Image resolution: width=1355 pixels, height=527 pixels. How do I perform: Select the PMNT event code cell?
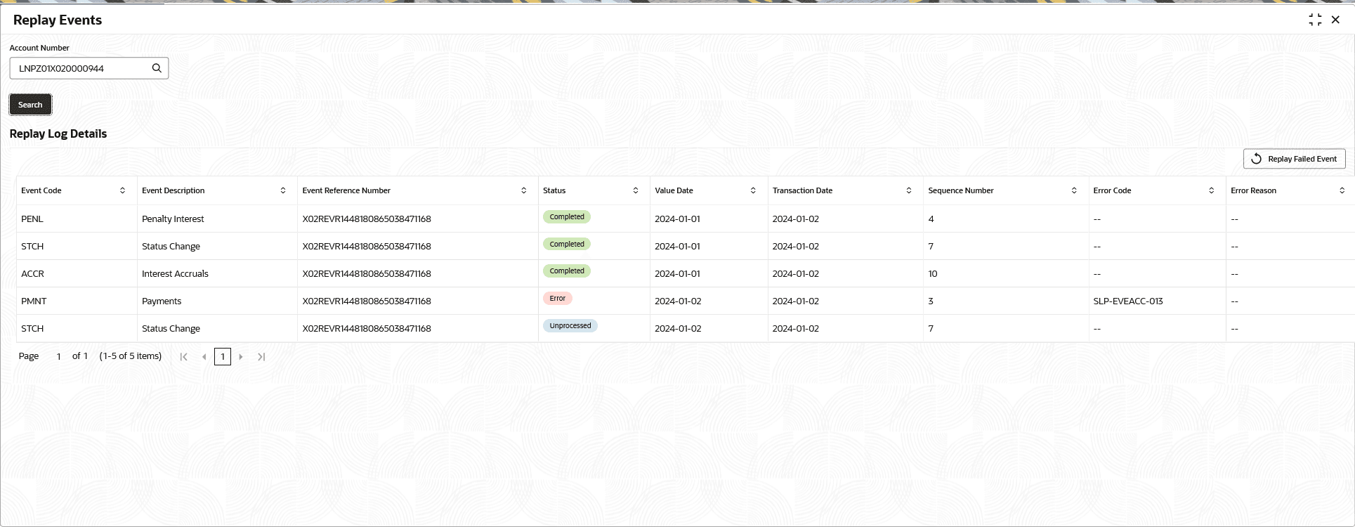(x=77, y=301)
